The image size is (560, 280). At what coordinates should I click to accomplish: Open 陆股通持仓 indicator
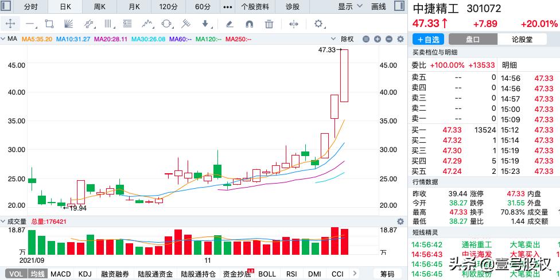[198, 274]
